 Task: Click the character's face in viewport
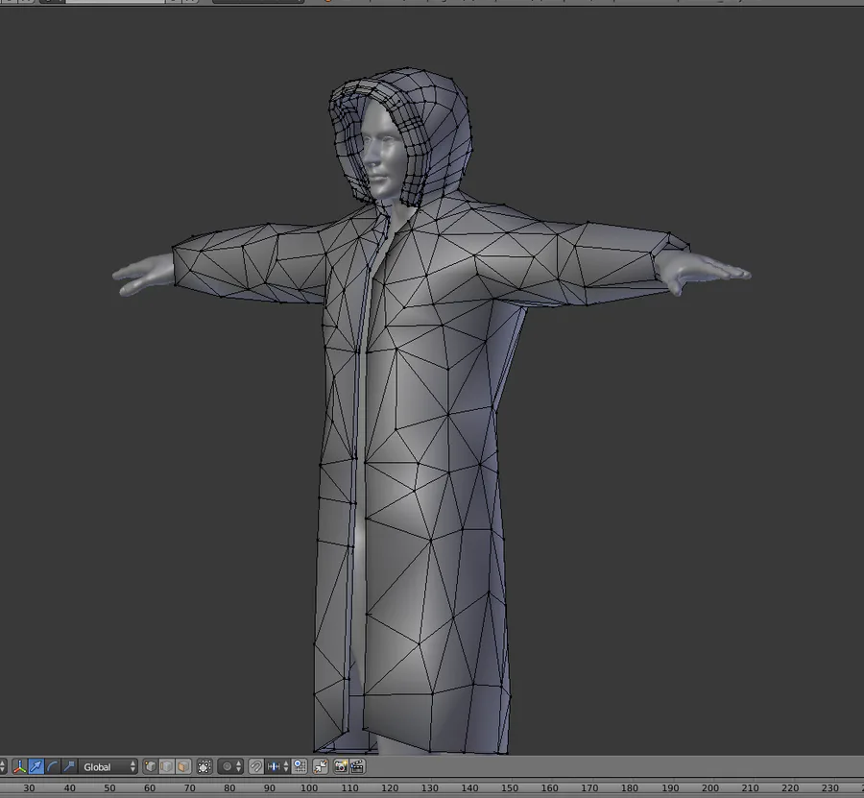381,150
